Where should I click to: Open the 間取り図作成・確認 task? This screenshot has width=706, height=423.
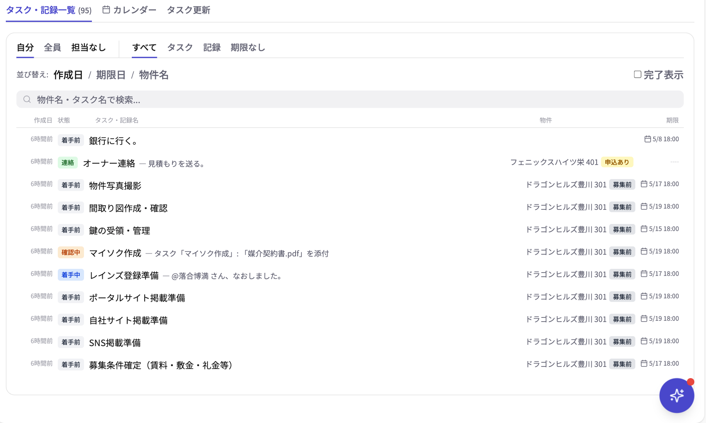[x=128, y=208]
